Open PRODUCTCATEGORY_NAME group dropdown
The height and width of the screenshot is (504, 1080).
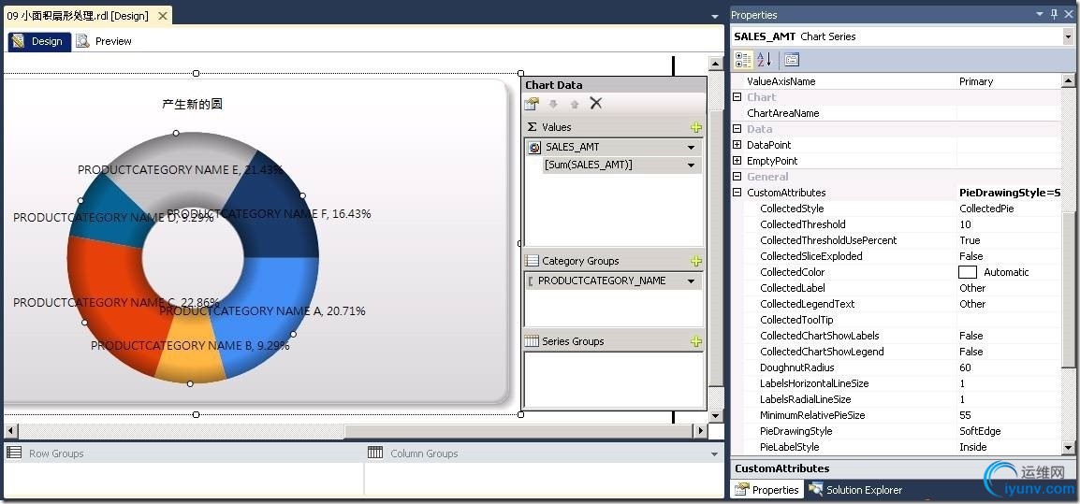click(691, 281)
